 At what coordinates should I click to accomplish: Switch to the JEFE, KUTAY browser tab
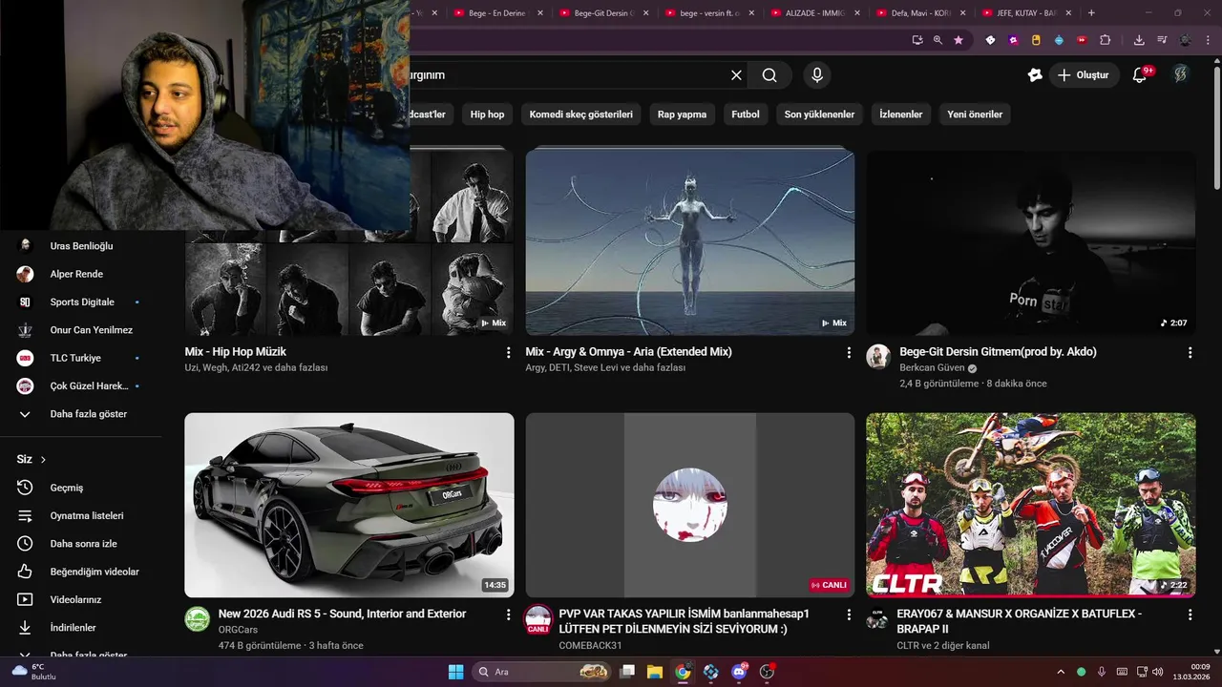click(x=1026, y=13)
